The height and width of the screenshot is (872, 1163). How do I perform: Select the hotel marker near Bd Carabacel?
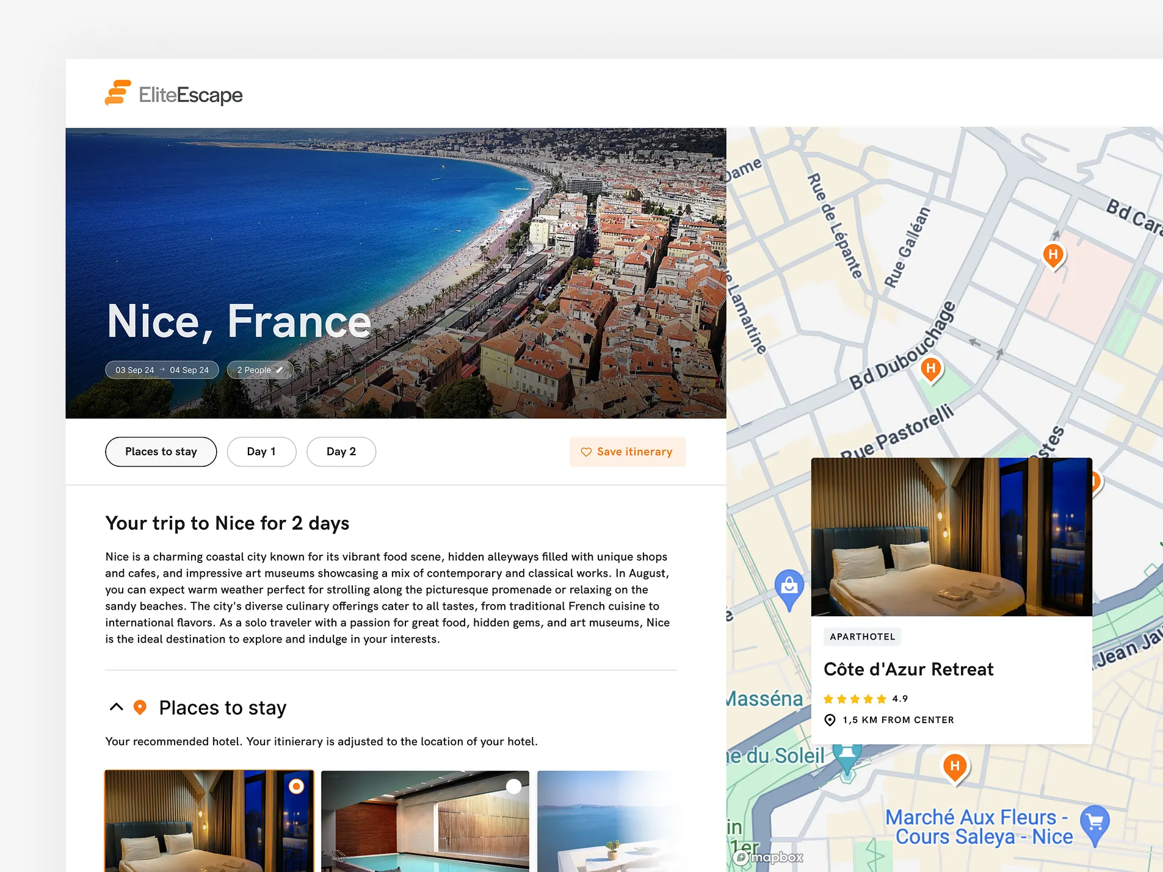[x=1053, y=255]
